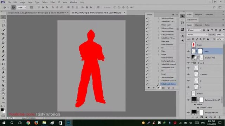Select the Horizontal Type tool
225x126 pixels.
[x=3, y=81]
